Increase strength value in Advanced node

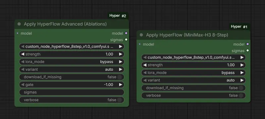[x=121, y=54]
